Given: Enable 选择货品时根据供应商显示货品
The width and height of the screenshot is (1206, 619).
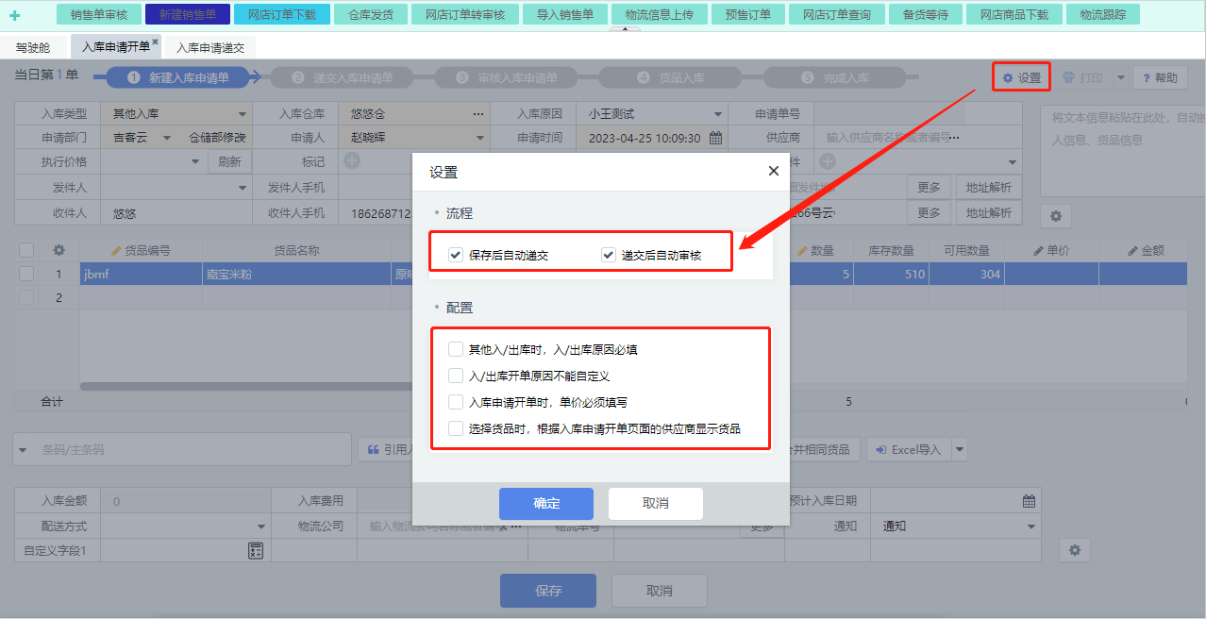Looking at the screenshot, I should [x=456, y=428].
